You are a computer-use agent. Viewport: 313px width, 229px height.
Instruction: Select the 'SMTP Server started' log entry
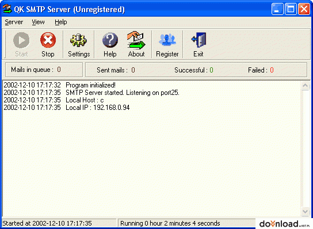click(91, 93)
